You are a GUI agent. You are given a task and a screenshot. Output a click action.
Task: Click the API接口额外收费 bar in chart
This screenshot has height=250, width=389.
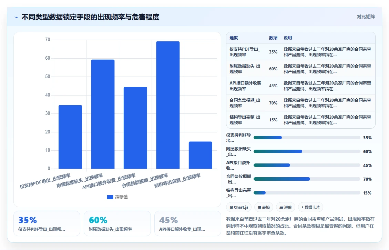(135, 128)
